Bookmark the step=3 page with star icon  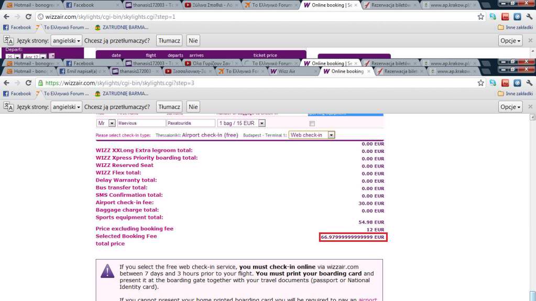point(480,83)
